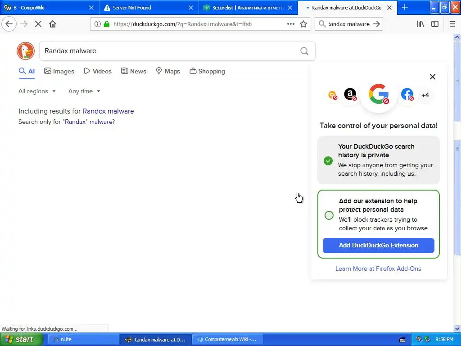Close the Securelist tab

(x=290, y=8)
